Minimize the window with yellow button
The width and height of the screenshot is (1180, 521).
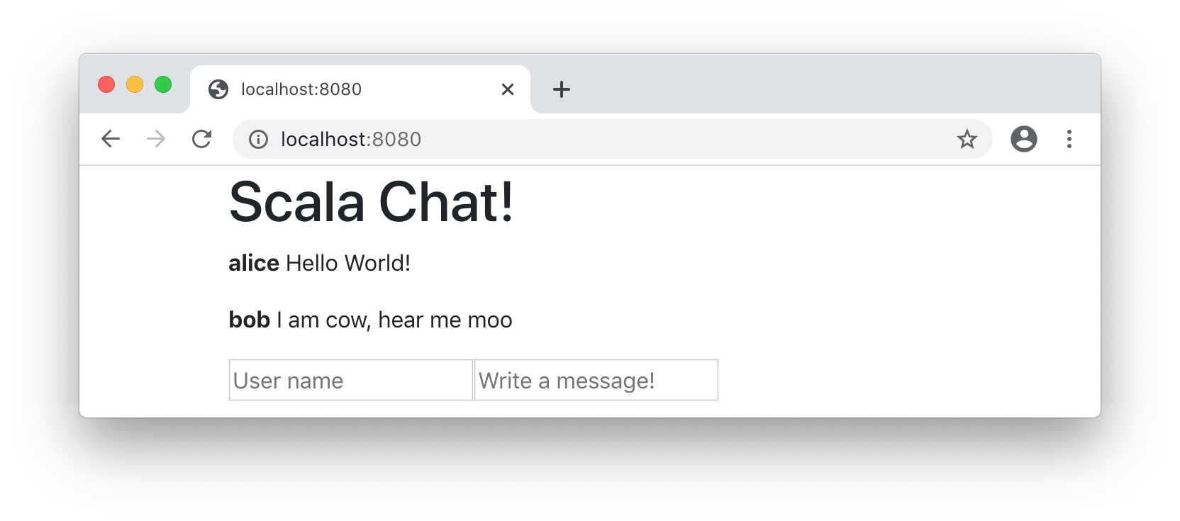coord(135,85)
